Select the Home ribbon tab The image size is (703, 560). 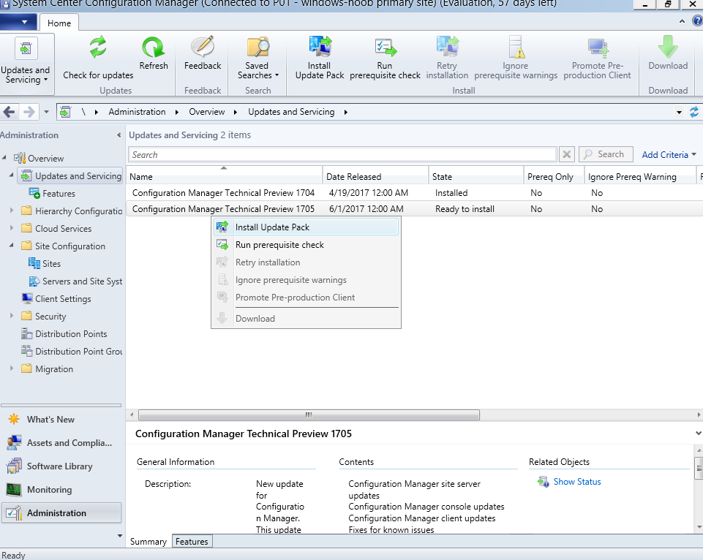(59, 23)
